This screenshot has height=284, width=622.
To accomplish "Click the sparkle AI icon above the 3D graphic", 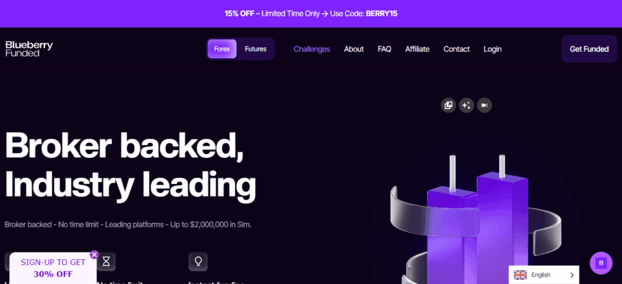I will click(466, 106).
